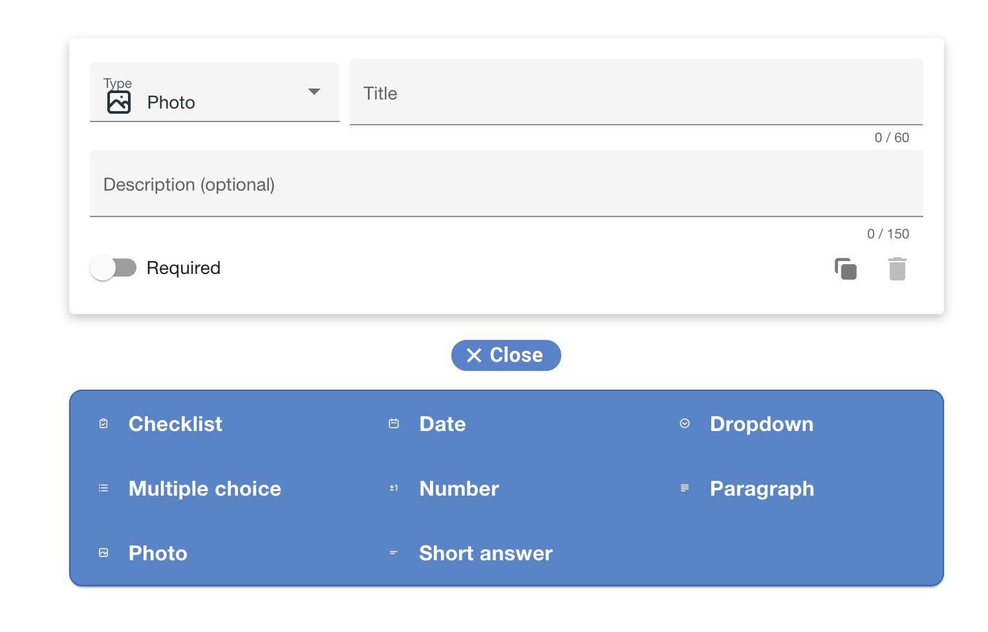Choose Photo from the blue type panel
988x632 pixels.
tap(158, 553)
